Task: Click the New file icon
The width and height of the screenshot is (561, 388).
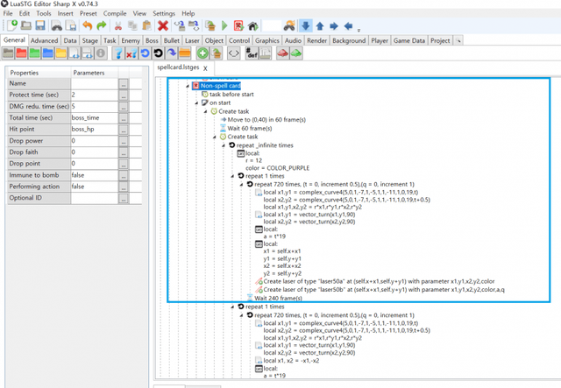Action: (11, 26)
